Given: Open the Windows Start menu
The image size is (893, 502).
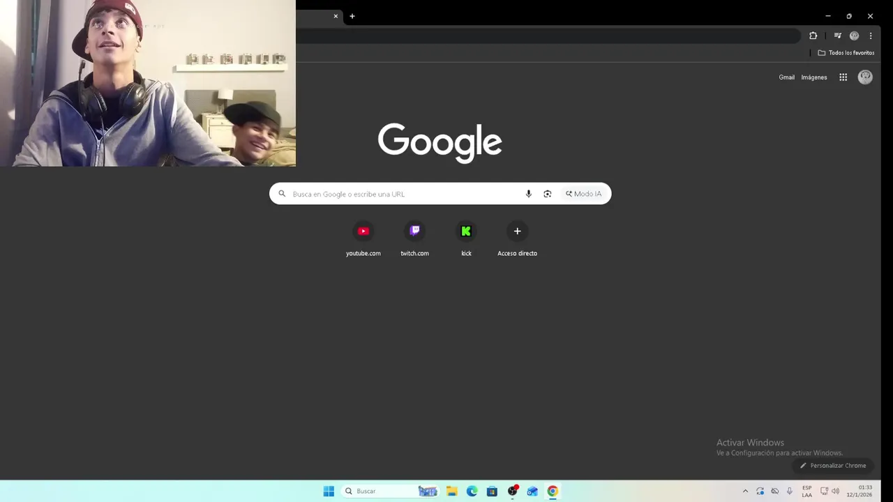Looking at the screenshot, I should 329,491.
